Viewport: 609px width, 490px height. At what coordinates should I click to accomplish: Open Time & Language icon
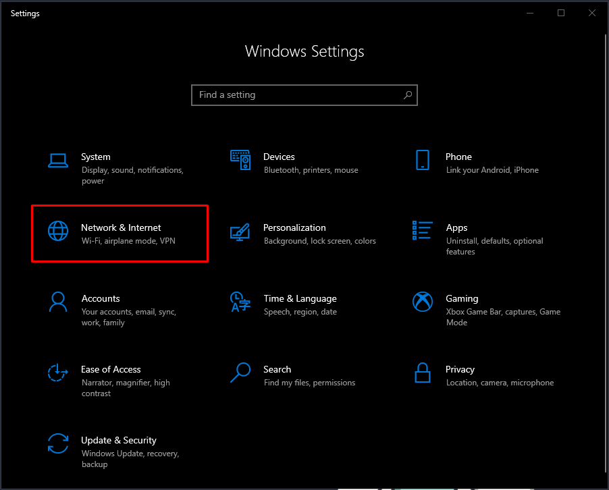(240, 302)
